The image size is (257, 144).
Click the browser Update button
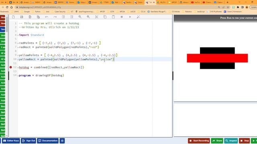[253, 7]
